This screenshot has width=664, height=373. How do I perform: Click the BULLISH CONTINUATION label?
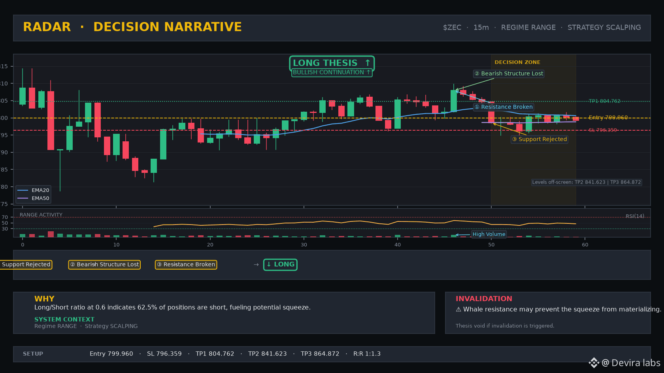coord(332,73)
